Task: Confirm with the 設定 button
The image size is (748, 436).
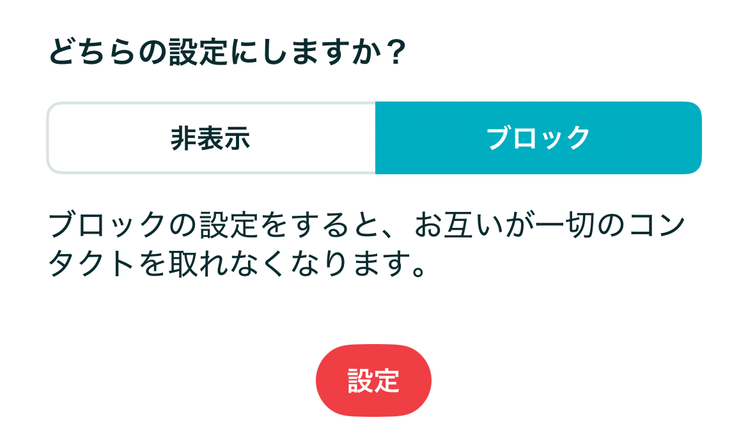Action: 373,380
